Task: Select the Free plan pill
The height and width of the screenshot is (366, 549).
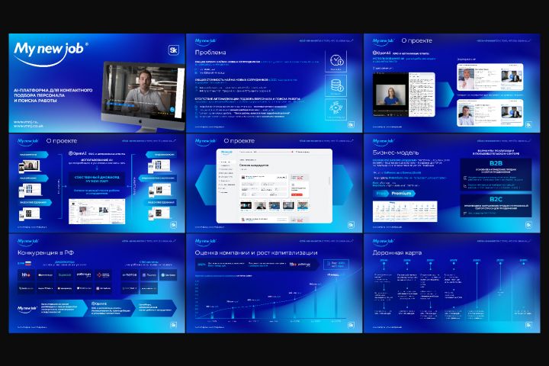Action: (381, 194)
